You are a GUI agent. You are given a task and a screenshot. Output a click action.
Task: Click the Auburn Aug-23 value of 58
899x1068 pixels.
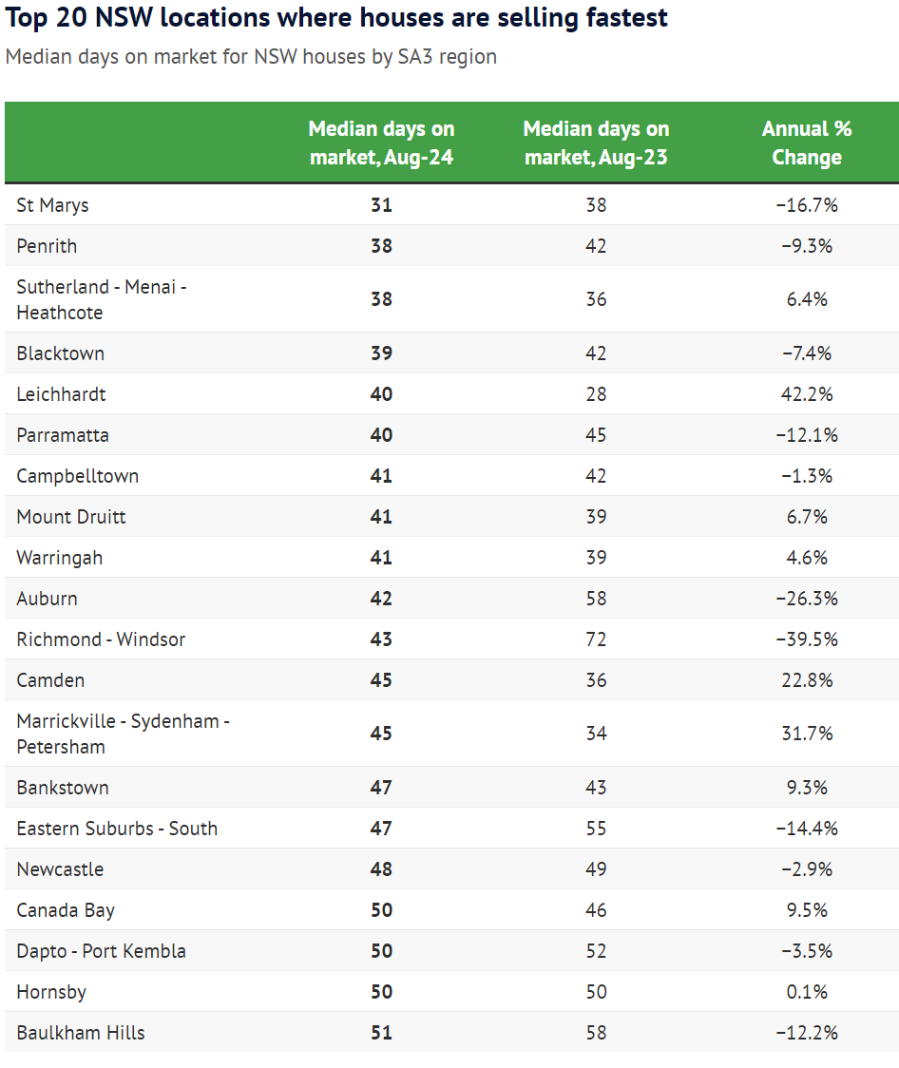tap(596, 598)
